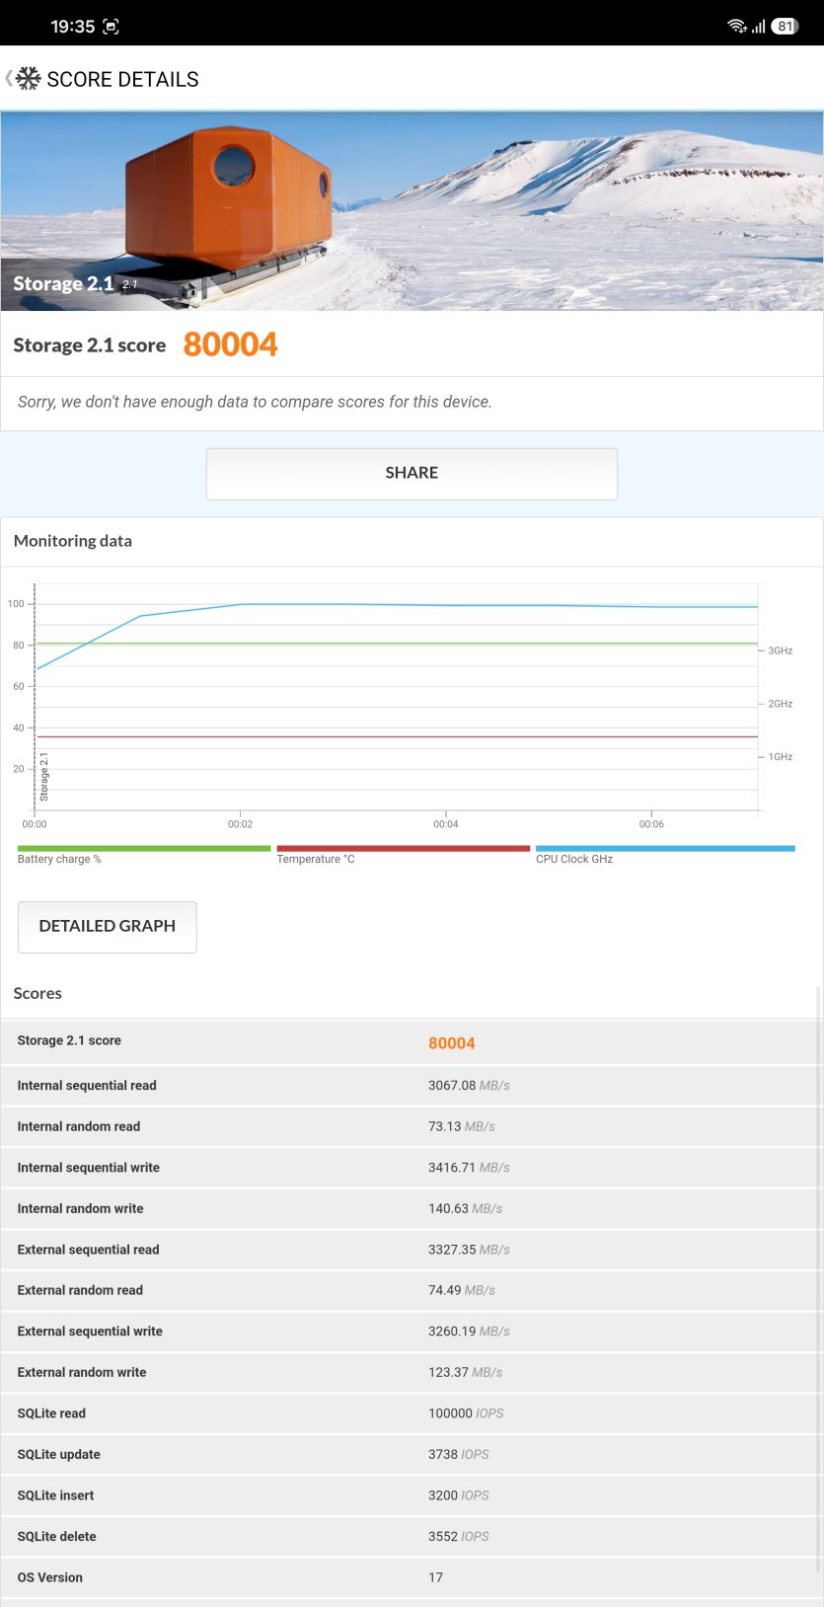Viewport: 824px width, 1607px height.
Task: Tap the 3GHz axis label on chart
Action: coord(781,650)
